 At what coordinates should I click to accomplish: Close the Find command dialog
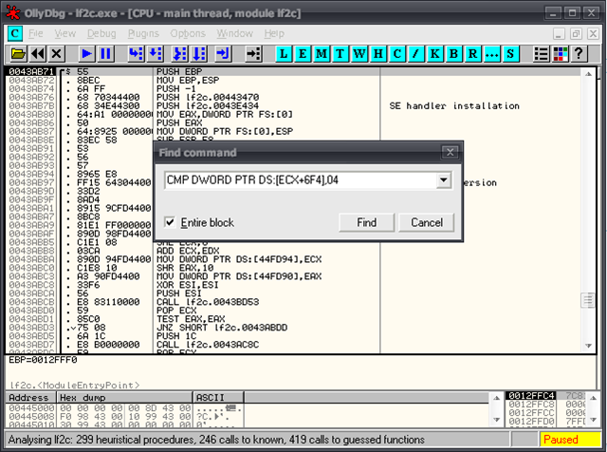pos(450,152)
